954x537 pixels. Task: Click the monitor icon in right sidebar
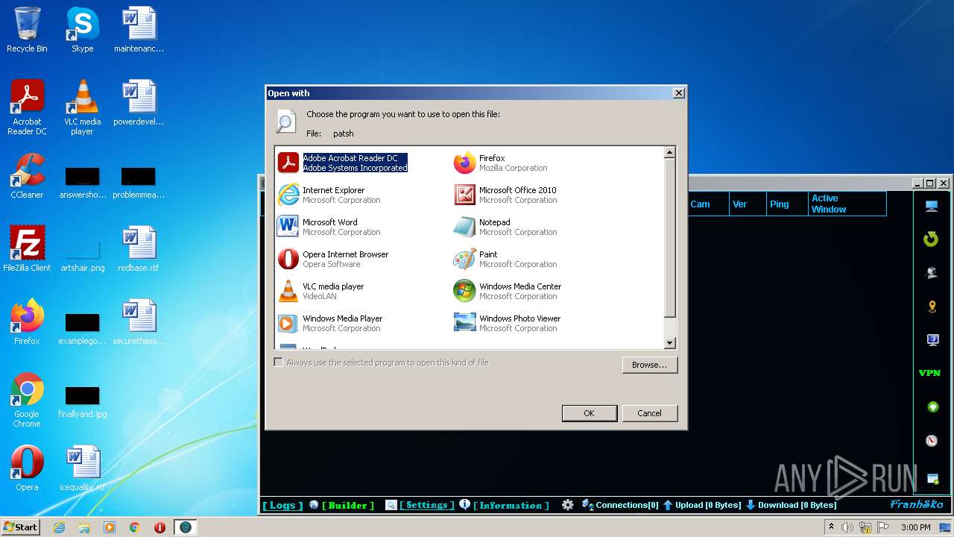pyautogui.click(x=932, y=207)
